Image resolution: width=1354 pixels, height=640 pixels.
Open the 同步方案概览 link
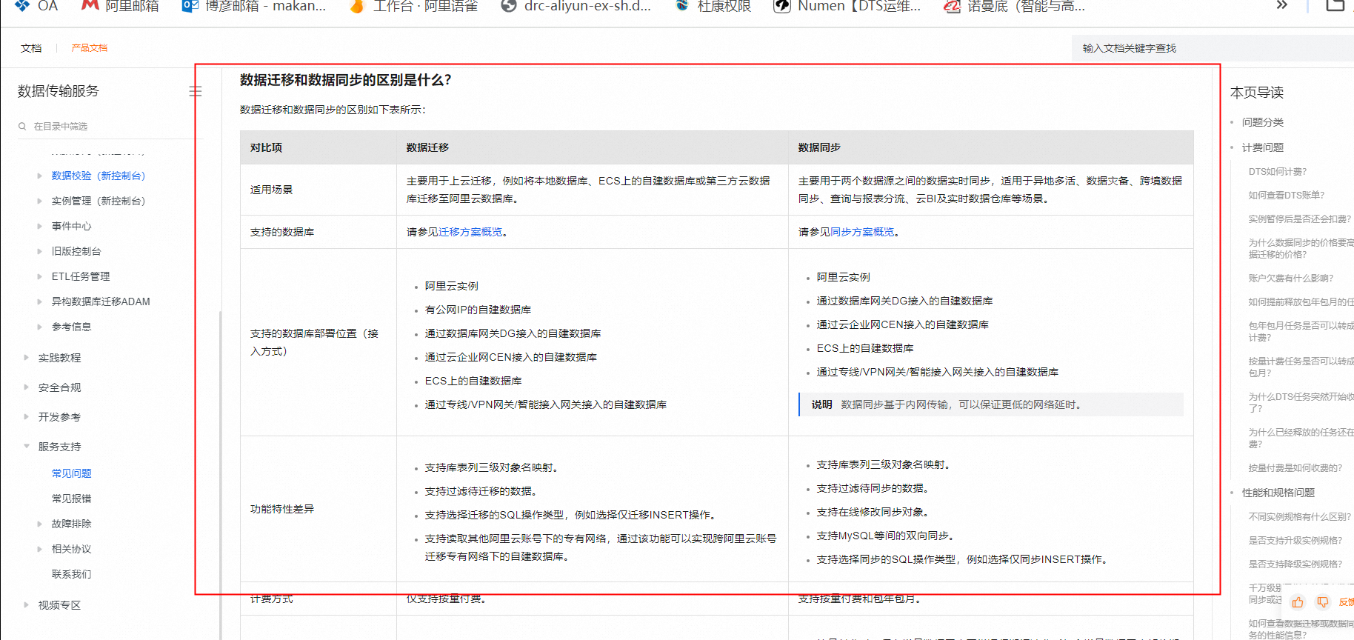pos(862,232)
